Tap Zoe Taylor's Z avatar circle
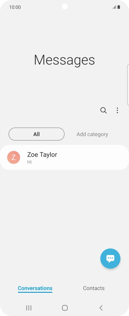The width and height of the screenshot is (129, 316). click(x=14, y=157)
